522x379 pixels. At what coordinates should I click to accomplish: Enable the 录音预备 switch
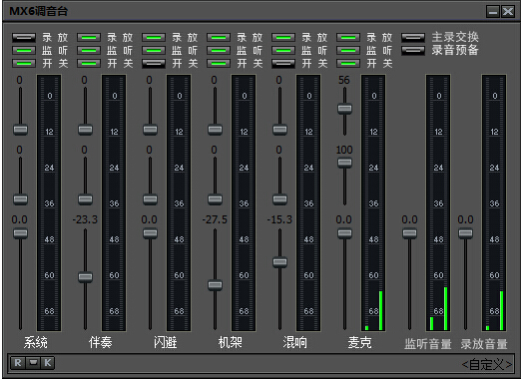tap(413, 51)
